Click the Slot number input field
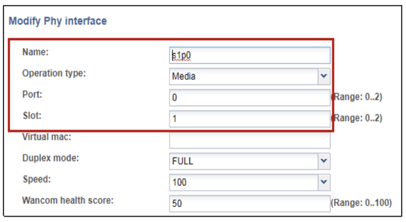 pos(250,118)
